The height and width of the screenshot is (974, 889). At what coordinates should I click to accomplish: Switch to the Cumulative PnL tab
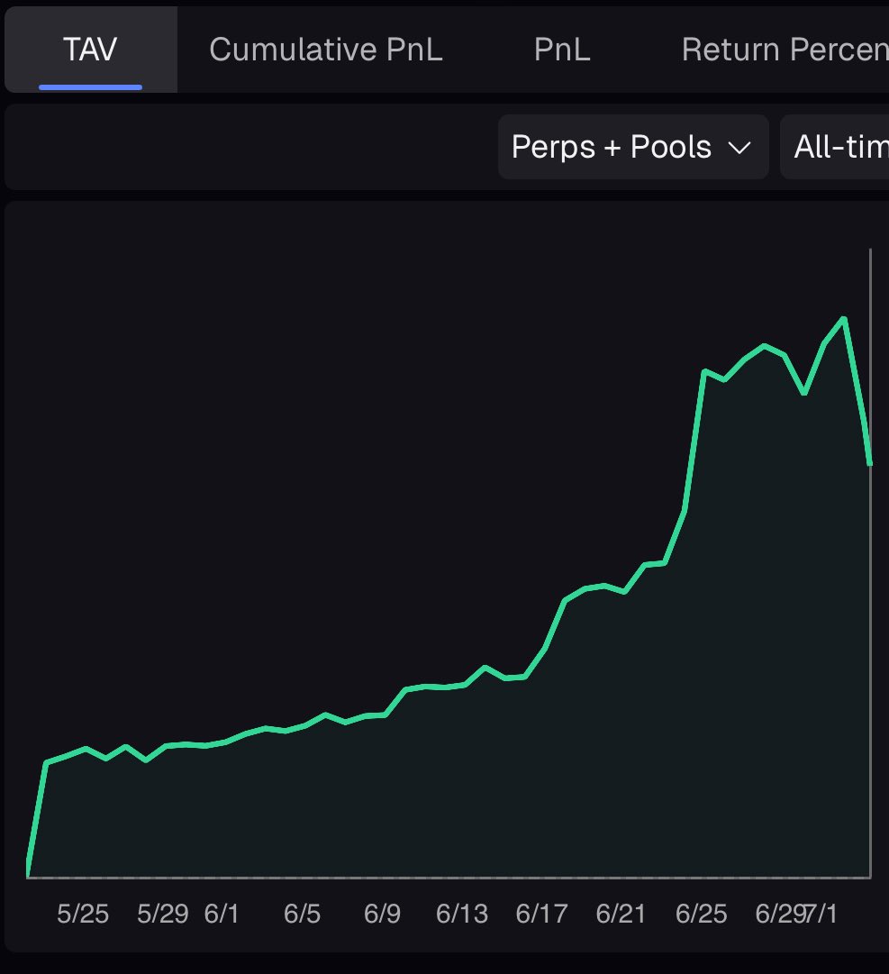coord(325,49)
